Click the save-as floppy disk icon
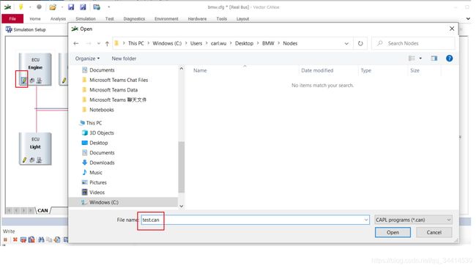The image size is (476, 268). pos(83,7)
